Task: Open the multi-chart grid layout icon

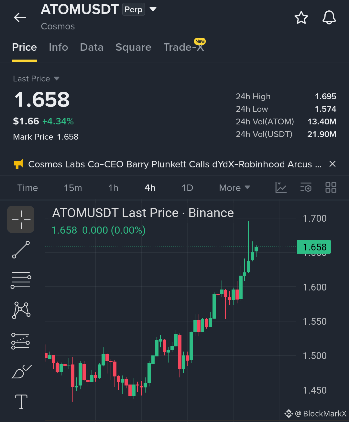Action: pos(331,187)
